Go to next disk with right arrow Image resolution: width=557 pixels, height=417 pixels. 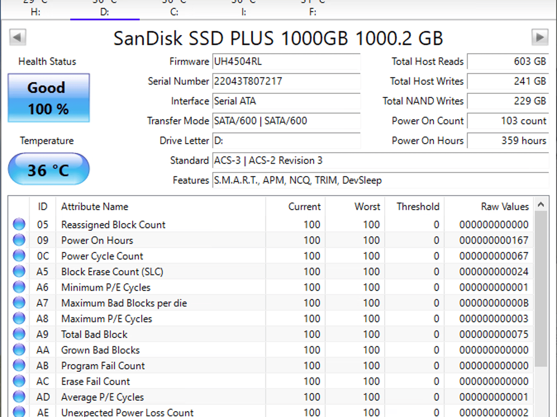540,37
